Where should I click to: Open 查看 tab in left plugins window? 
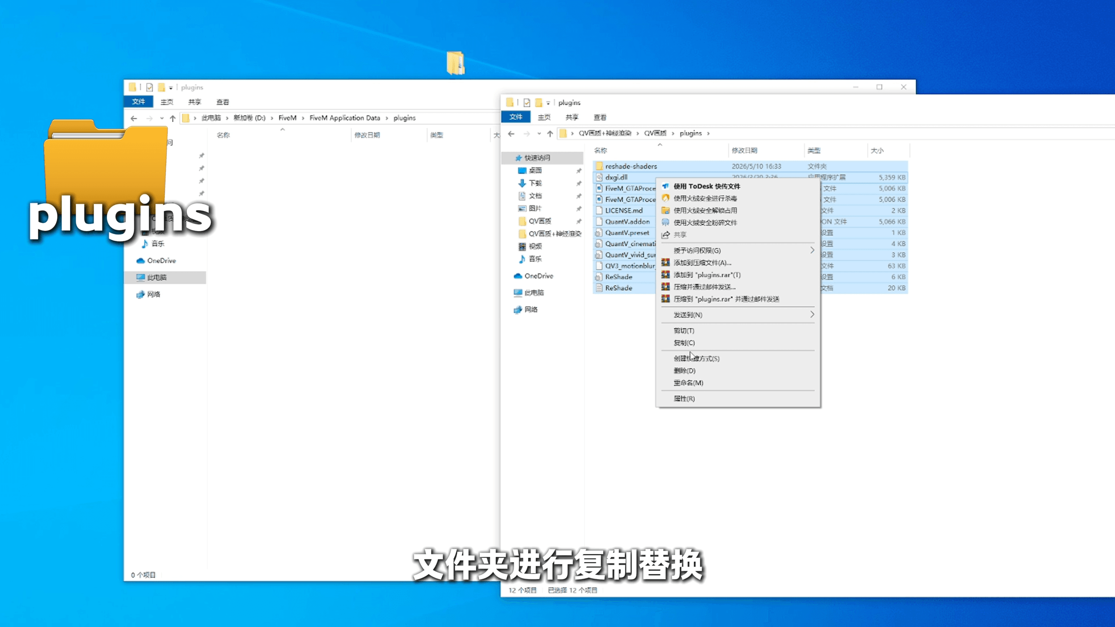223,101
